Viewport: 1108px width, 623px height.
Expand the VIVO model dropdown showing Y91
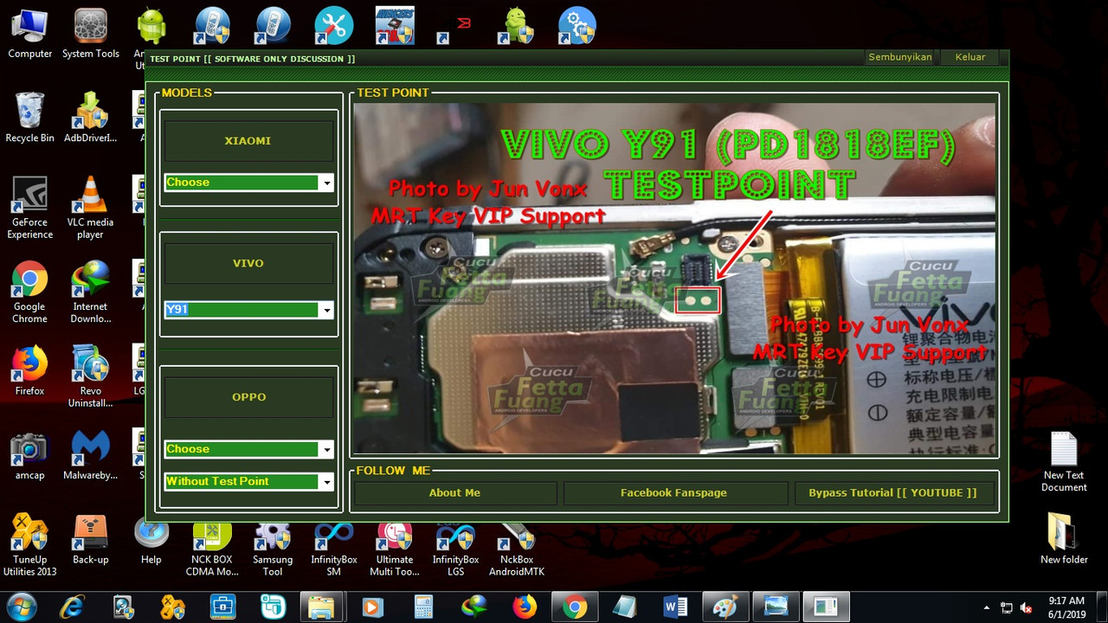[x=326, y=310]
